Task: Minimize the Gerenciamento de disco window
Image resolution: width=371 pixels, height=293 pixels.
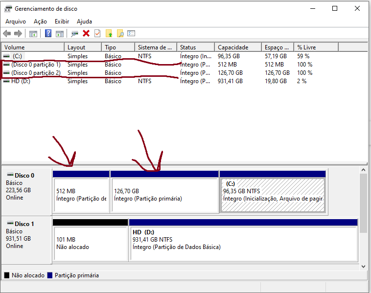Action: (x=313, y=8)
